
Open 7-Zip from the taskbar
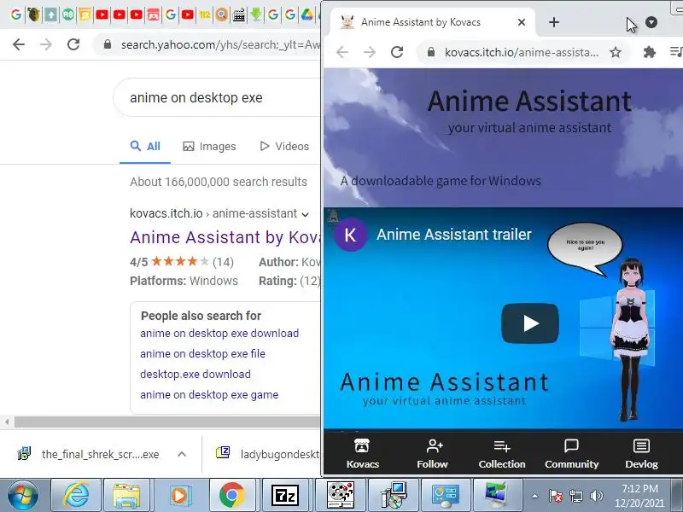(x=285, y=495)
